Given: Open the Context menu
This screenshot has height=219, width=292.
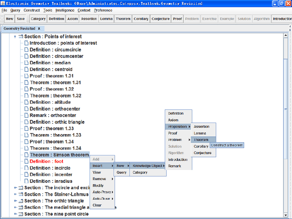Looking at the screenshot, I should pos(84,10).
